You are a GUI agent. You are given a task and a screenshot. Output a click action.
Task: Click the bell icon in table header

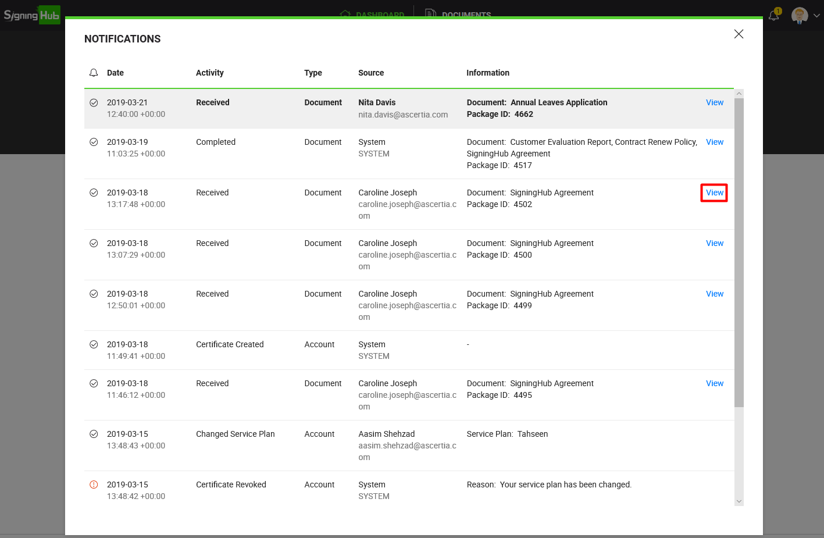tap(94, 73)
